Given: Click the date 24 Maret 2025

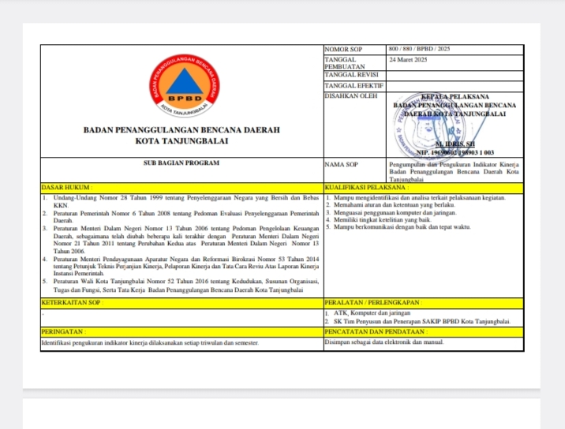Looking at the screenshot, I should point(408,60).
